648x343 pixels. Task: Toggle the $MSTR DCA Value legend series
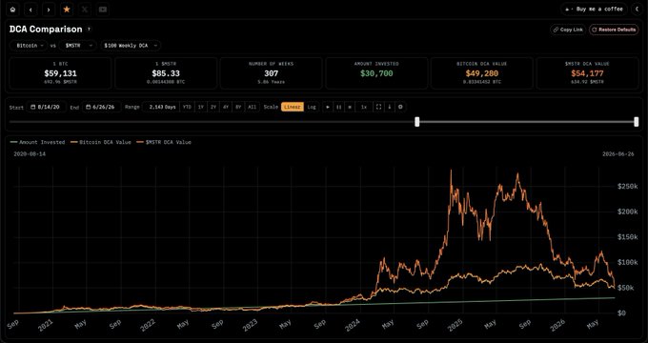point(164,142)
